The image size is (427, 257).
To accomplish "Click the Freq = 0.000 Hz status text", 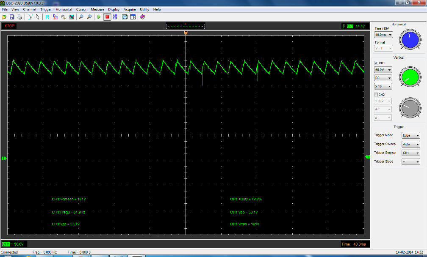I will [44, 252].
